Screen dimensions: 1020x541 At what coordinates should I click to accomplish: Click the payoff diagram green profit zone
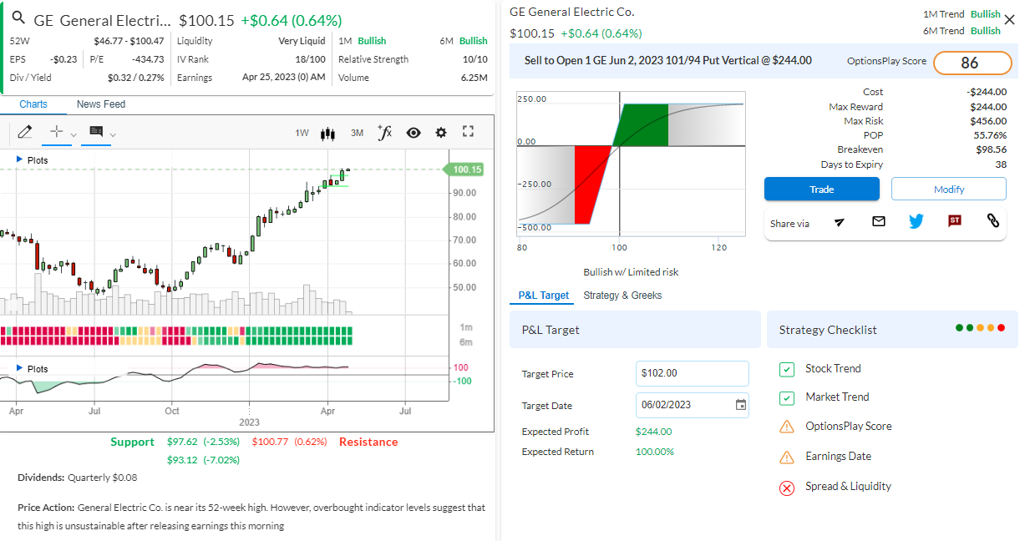click(642, 126)
